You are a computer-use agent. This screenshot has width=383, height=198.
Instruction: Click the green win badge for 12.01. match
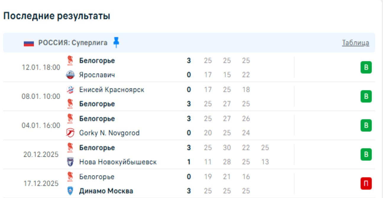366,67
